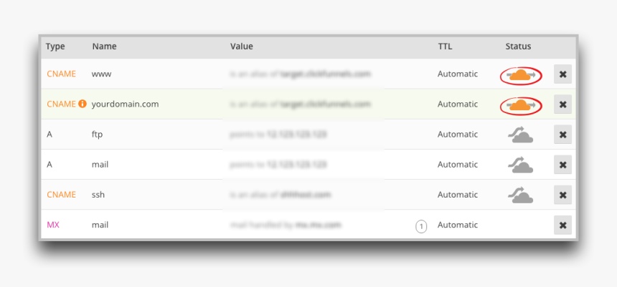The image size is (617, 287).
Task: Delete the ssh CNAME record
Action: 562,195
